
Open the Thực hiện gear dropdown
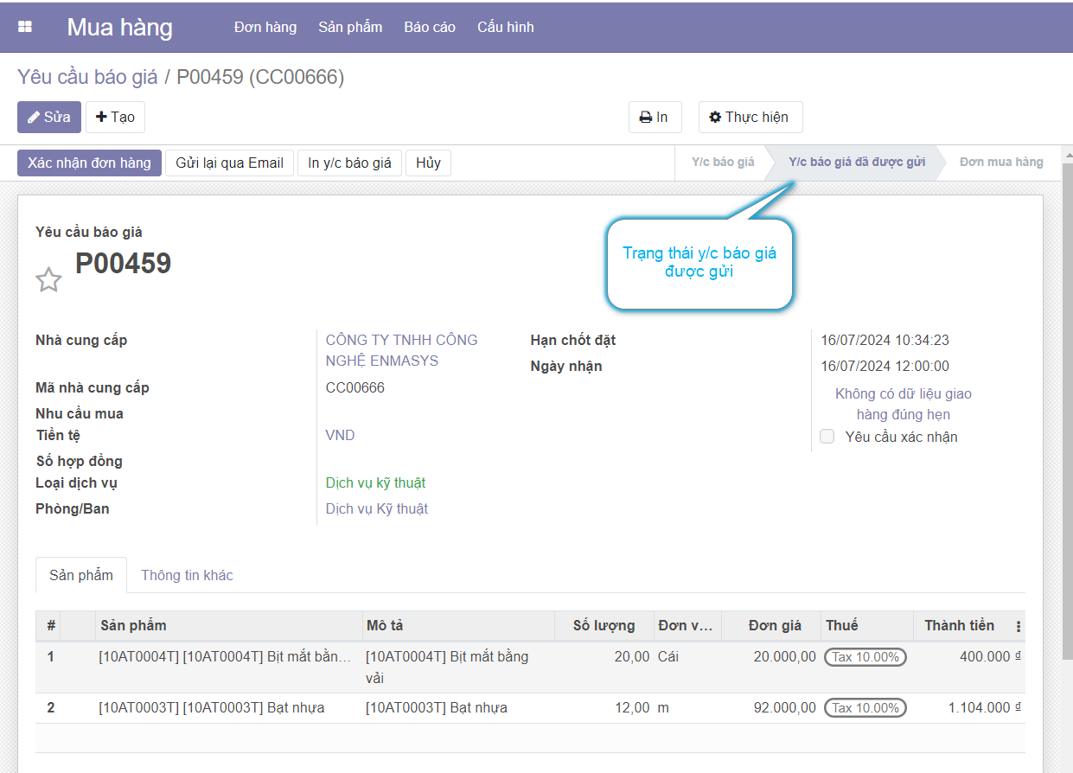(x=750, y=118)
